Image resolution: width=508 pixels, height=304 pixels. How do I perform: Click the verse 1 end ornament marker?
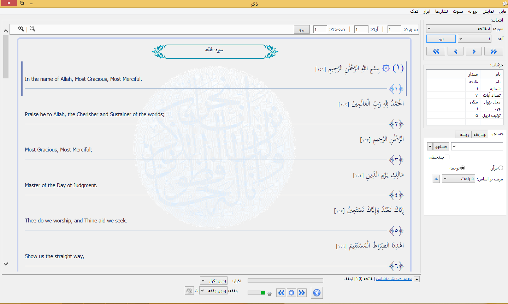point(396,89)
